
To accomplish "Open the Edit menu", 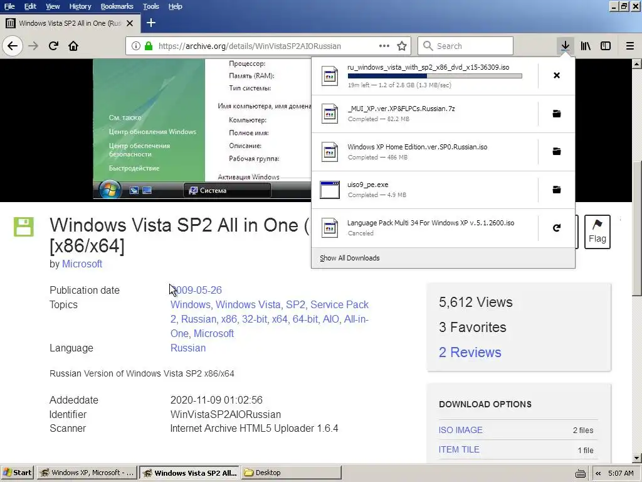I will pyautogui.click(x=30, y=6).
